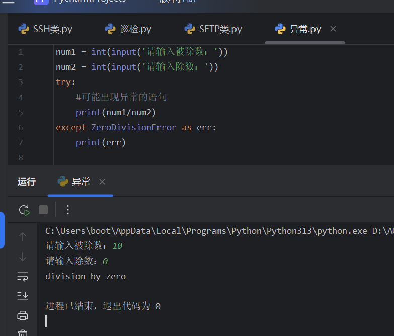Click the 请输入除数 console line

tap(76, 261)
